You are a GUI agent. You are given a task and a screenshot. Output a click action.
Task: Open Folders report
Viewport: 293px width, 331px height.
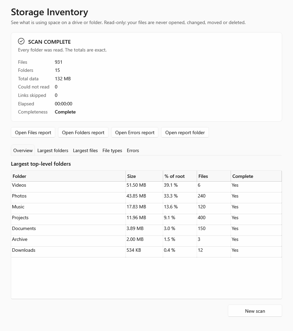83,132
